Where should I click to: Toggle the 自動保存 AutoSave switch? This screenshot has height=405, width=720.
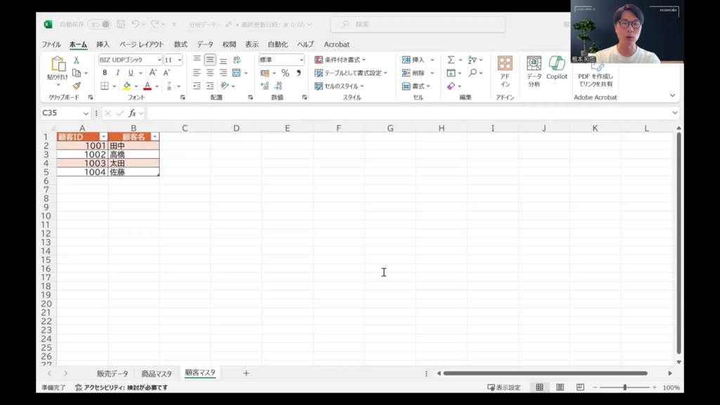point(99,25)
